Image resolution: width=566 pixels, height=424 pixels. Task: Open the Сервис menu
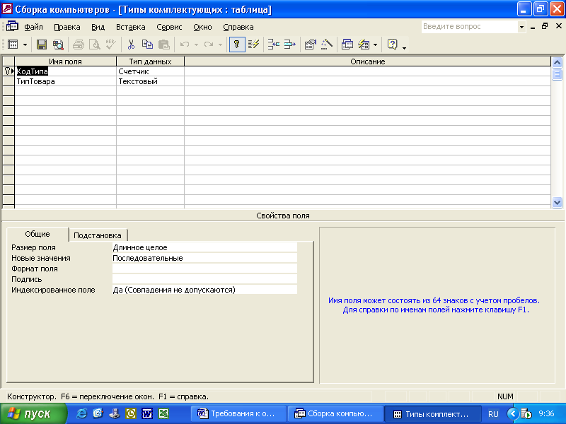point(169,27)
